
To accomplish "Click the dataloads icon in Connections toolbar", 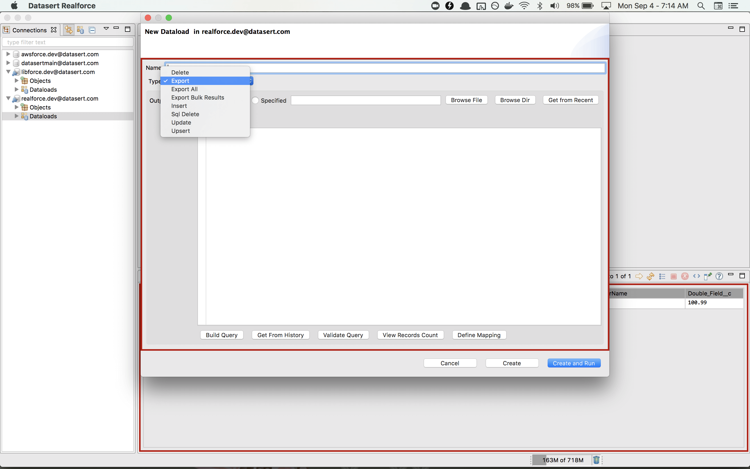I will [x=80, y=30].
